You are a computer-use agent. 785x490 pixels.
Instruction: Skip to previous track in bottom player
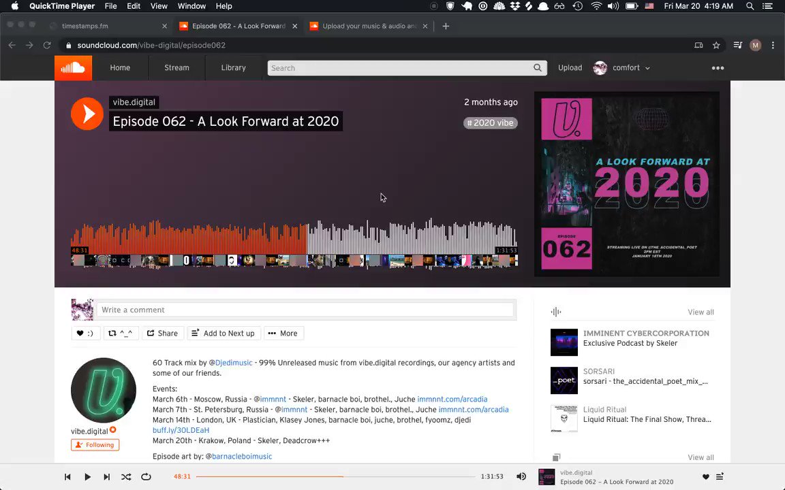click(x=67, y=476)
